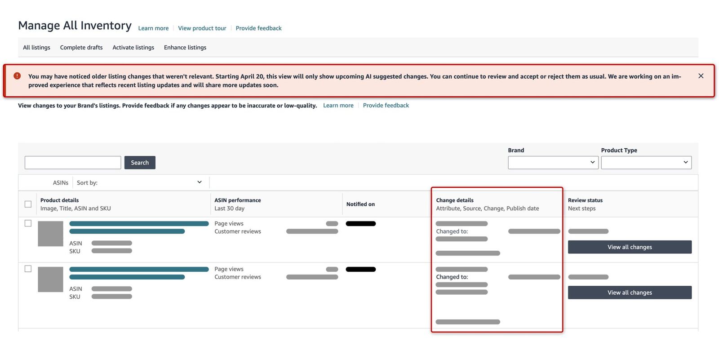Click Learn more beside the page title
The width and height of the screenshot is (719, 350).
click(153, 28)
